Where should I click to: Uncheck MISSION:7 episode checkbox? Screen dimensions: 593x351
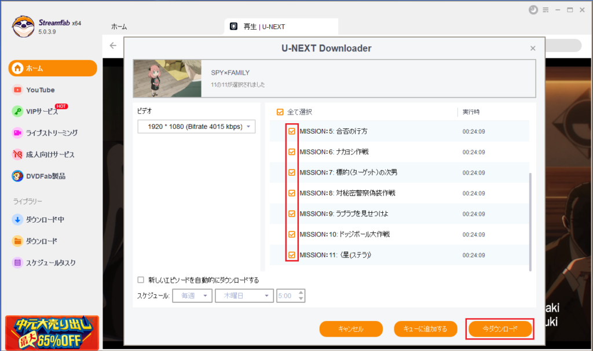point(292,173)
